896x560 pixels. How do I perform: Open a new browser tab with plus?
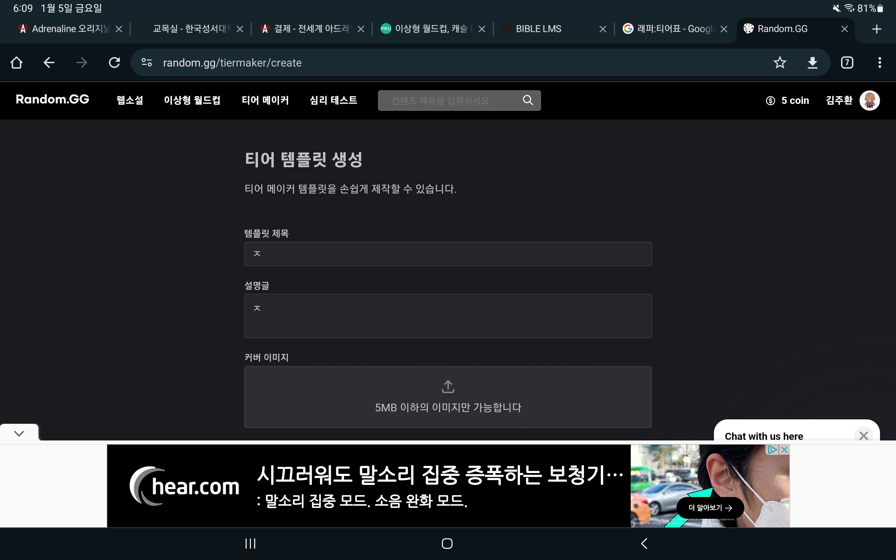876,29
